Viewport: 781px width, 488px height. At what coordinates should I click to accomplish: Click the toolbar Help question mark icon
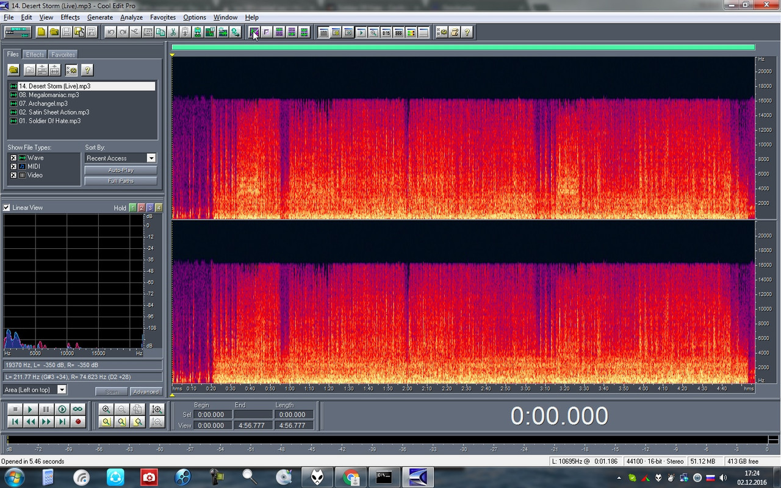pyautogui.click(x=467, y=32)
